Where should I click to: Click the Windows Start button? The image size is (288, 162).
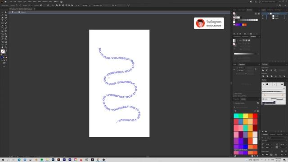[x=3, y=160]
